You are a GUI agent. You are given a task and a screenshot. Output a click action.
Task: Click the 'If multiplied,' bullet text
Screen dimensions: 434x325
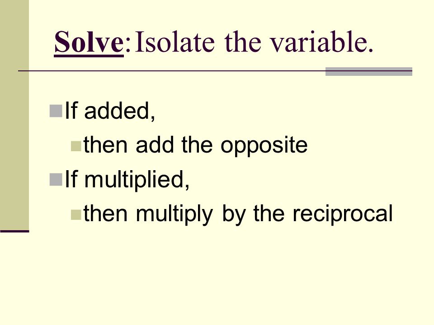(127, 180)
